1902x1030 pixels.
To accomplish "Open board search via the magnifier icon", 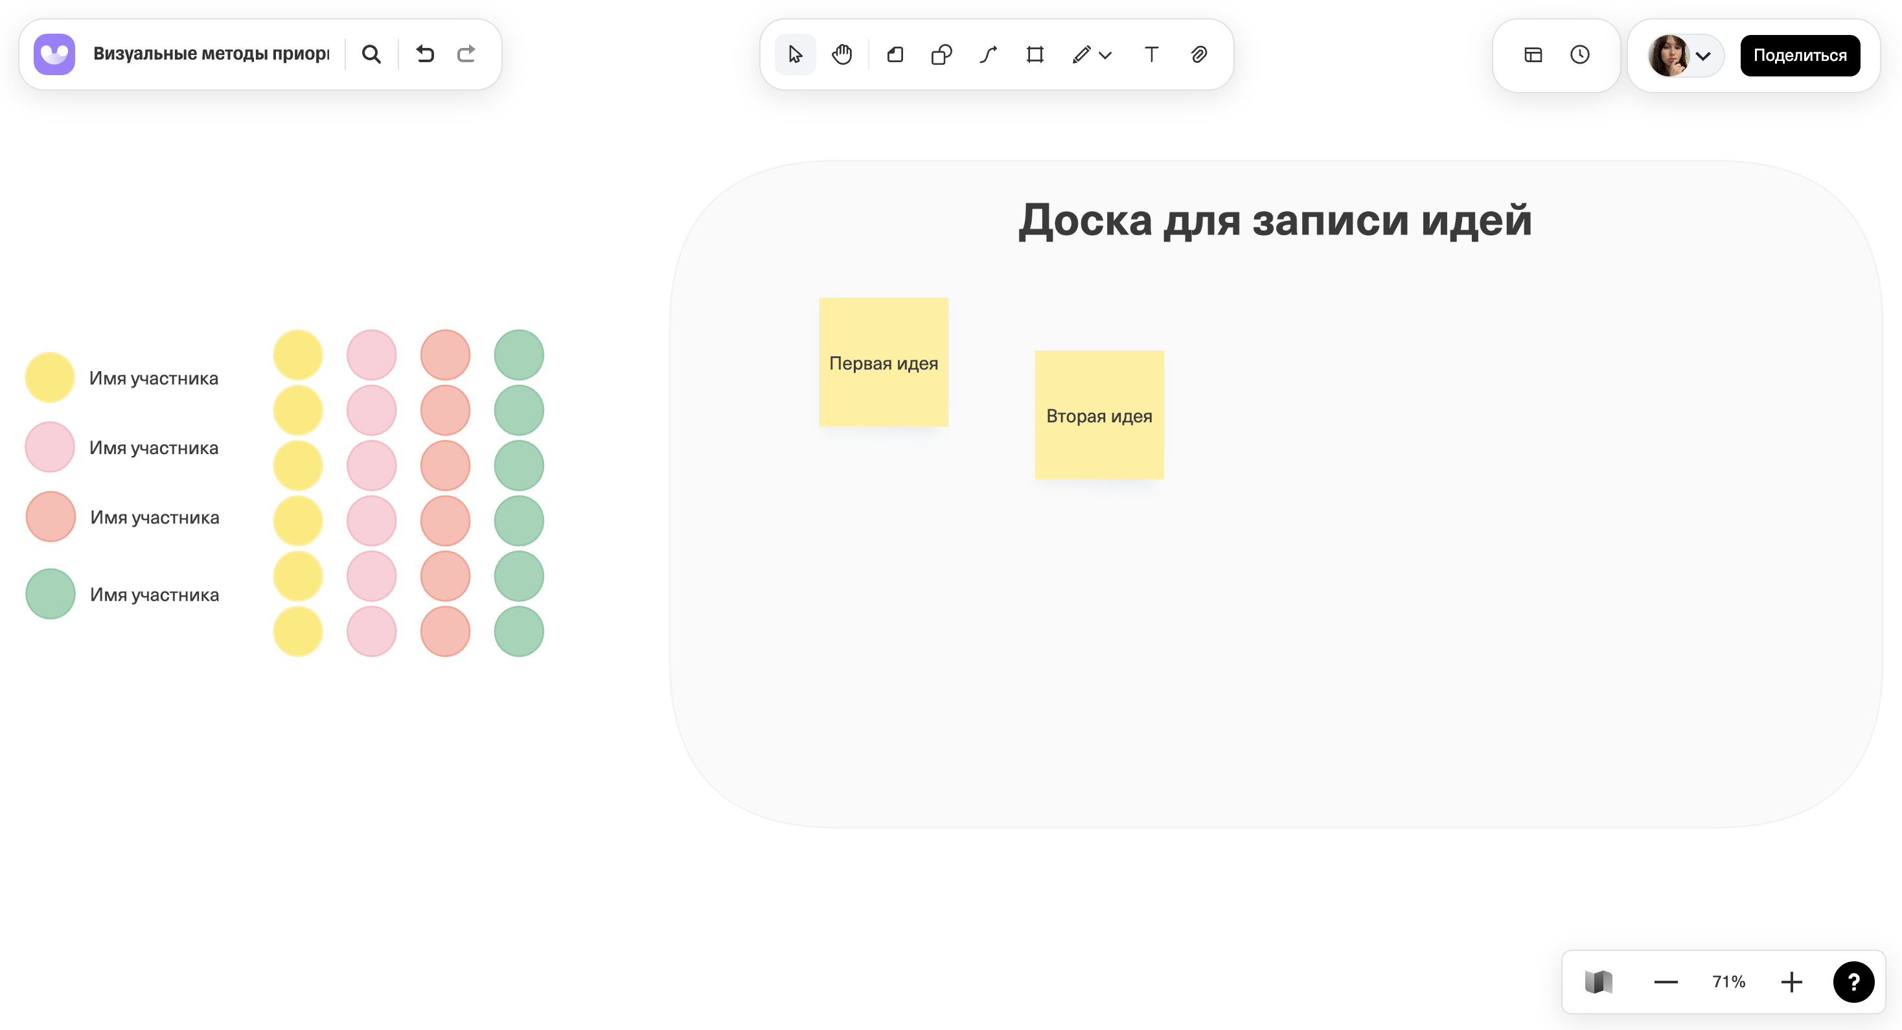I will pos(371,54).
